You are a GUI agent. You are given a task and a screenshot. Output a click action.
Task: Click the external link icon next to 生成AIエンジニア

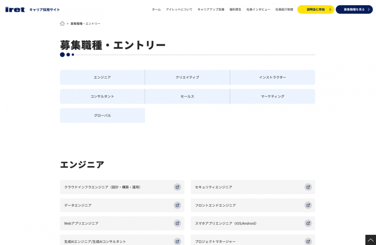coord(177,241)
